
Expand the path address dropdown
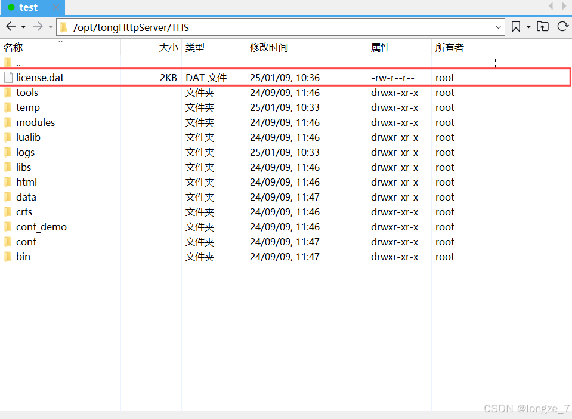[x=498, y=27]
